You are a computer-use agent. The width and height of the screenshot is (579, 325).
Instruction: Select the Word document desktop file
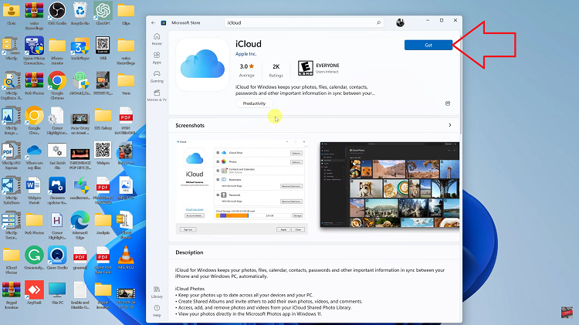34,190
